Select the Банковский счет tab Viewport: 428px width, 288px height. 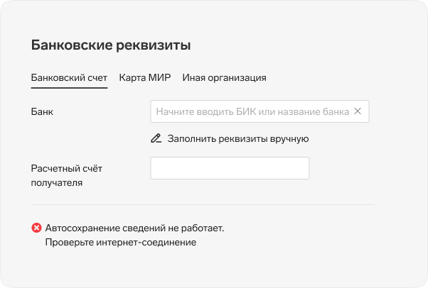(x=69, y=77)
